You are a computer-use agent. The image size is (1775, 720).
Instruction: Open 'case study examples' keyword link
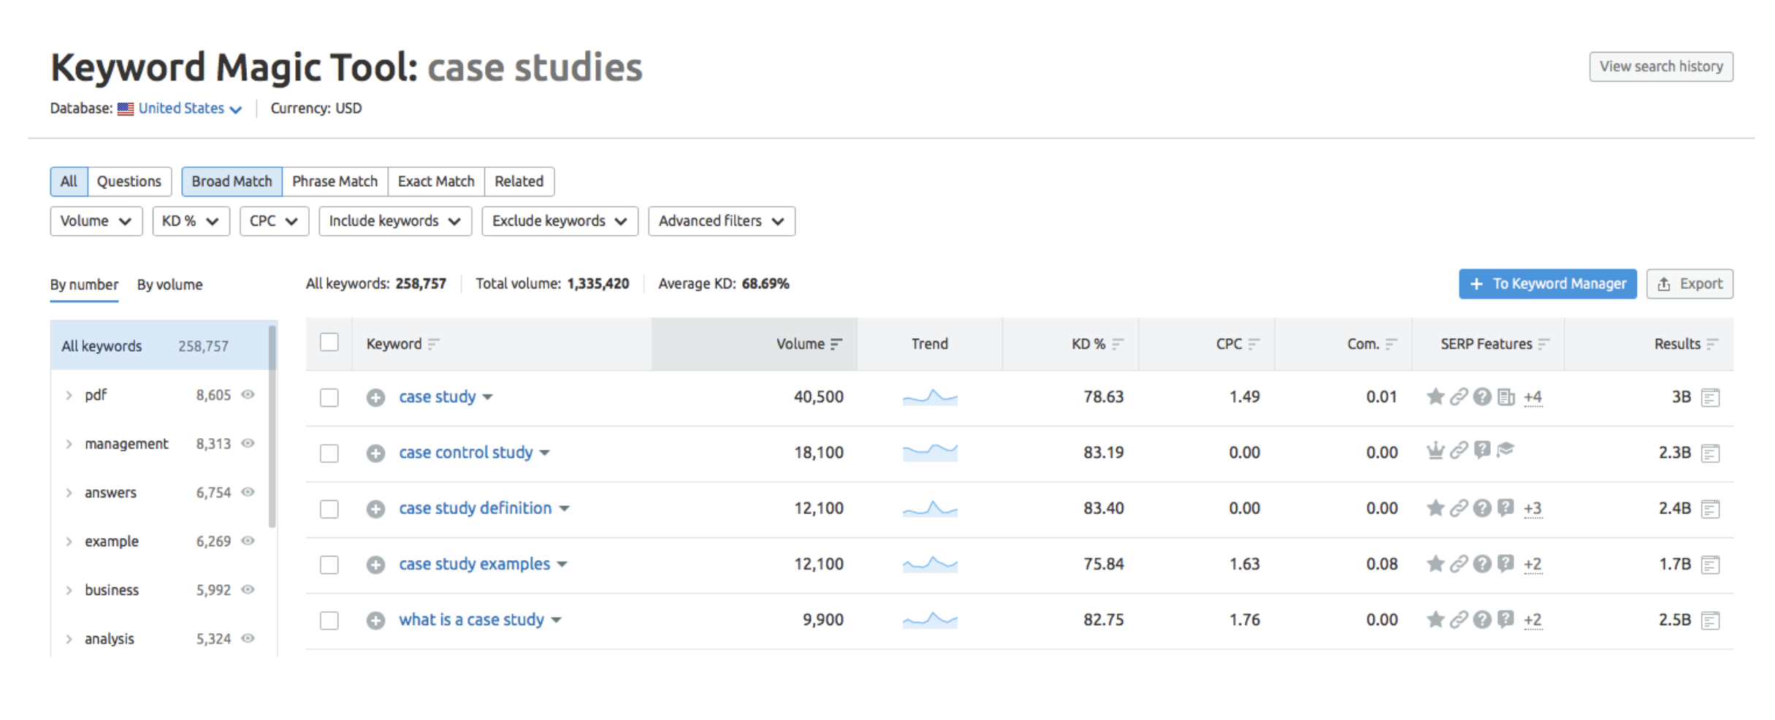click(474, 564)
